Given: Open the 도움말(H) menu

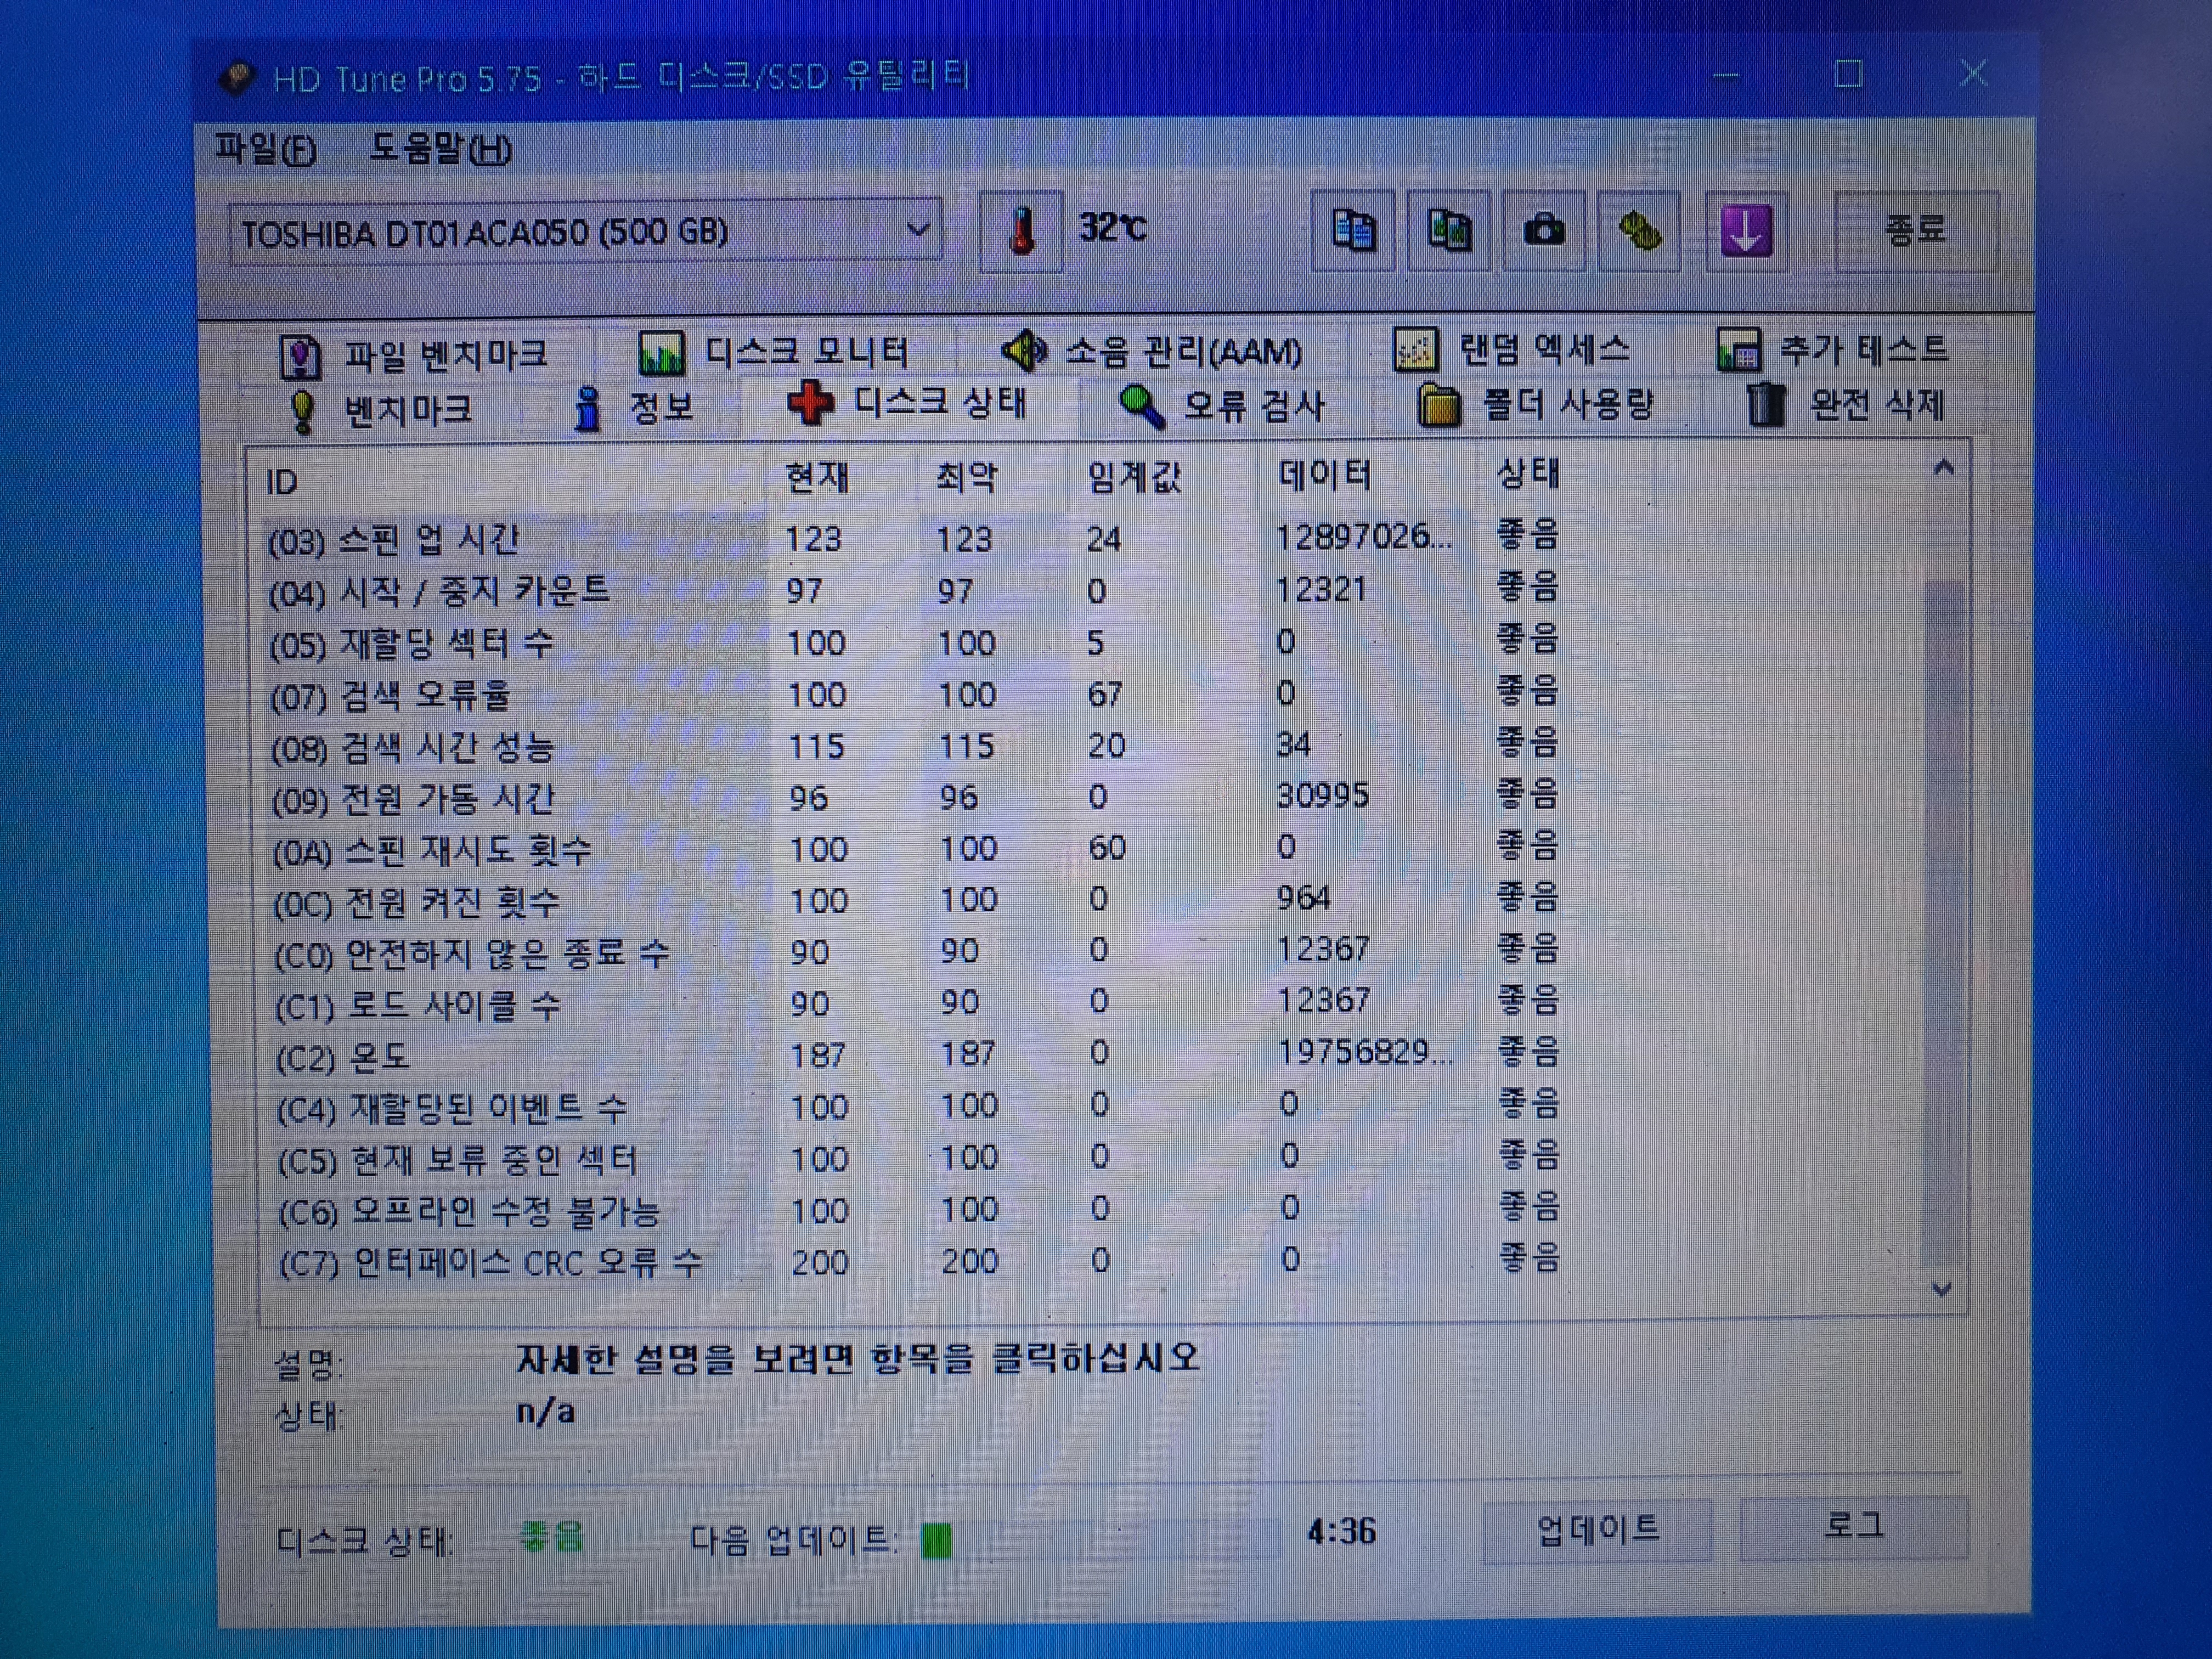Looking at the screenshot, I should point(440,149).
